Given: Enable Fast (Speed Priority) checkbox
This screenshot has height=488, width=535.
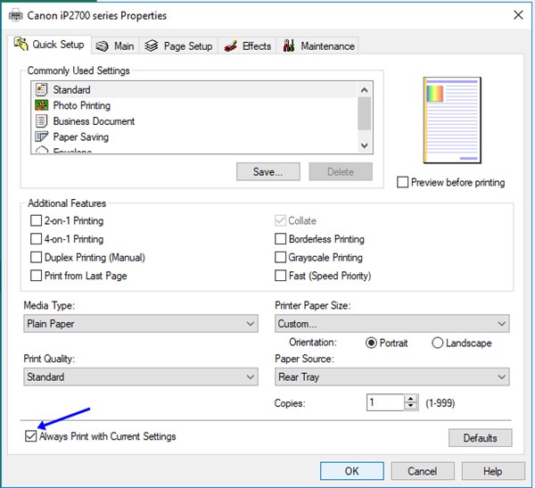Looking at the screenshot, I should 280,276.
